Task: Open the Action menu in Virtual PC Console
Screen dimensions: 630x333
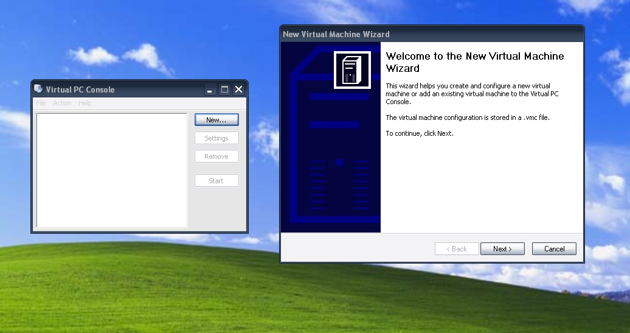Action: pyautogui.click(x=62, y=103)
